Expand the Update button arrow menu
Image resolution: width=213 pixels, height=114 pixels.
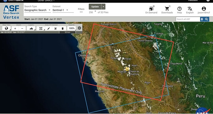(103, 7)
